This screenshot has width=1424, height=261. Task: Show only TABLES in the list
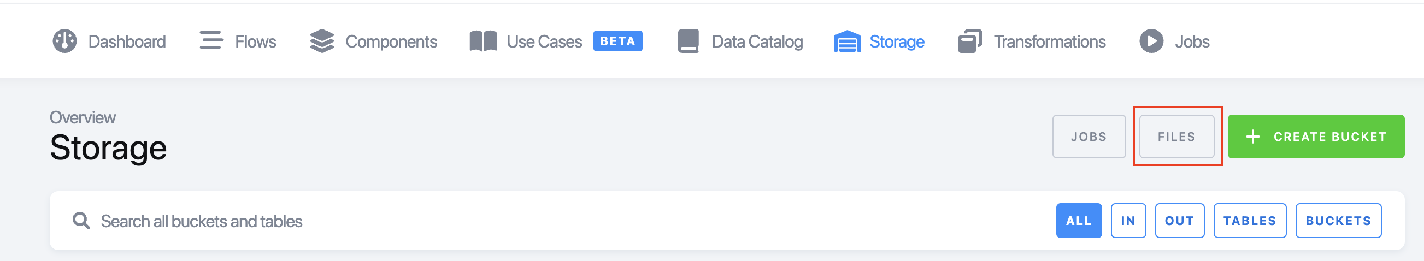(1249, 221)
